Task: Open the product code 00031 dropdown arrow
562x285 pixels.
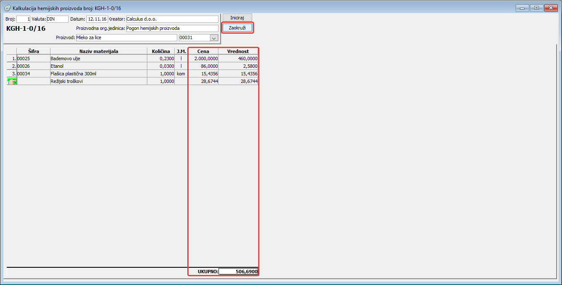Action: point(214,38)
